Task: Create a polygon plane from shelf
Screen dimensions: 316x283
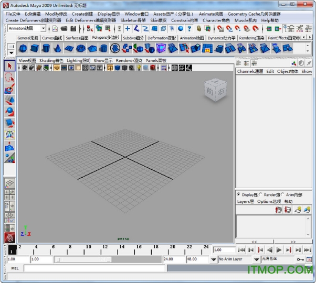Action: 69,48
